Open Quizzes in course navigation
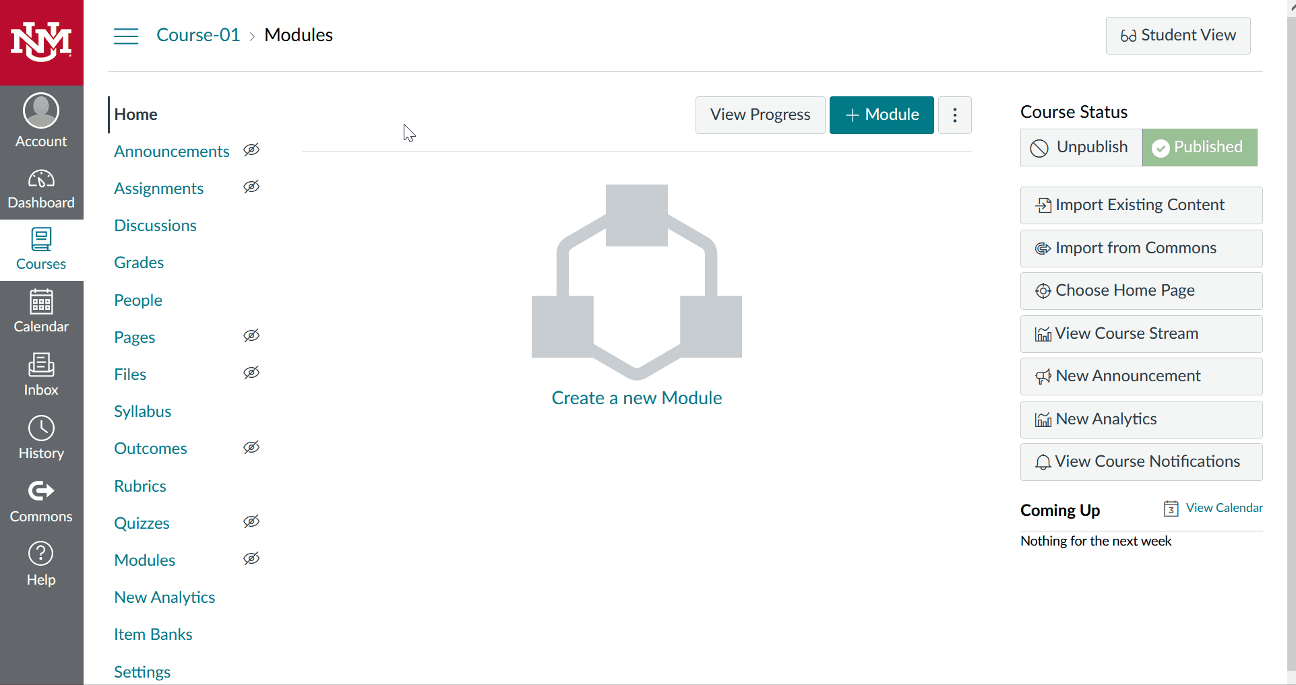The height and width of the screenshot is (685, 1296). tap(142, 523)
